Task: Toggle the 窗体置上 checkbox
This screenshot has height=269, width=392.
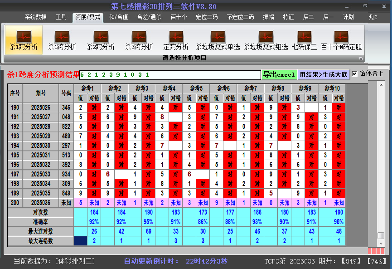Action: point(354,74)
